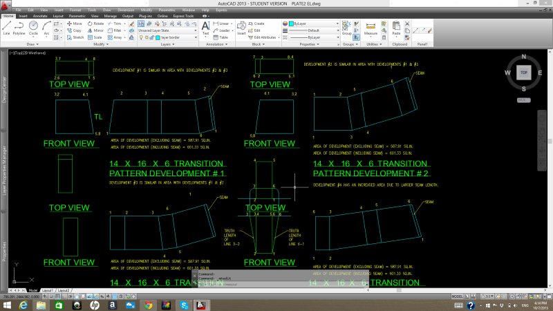Click the Rotate tool
Viewport: 553px width, 311px height.
click(95, 23)
